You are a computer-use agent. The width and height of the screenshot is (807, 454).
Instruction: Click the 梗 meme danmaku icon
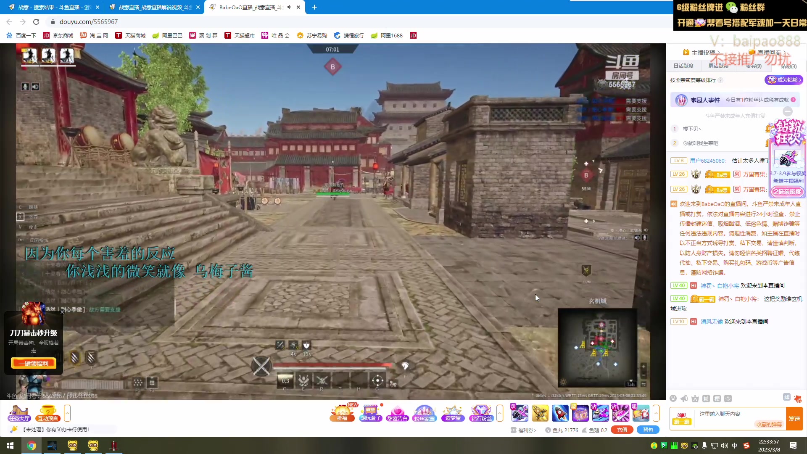pyautogui.click(x=717, y=399)
